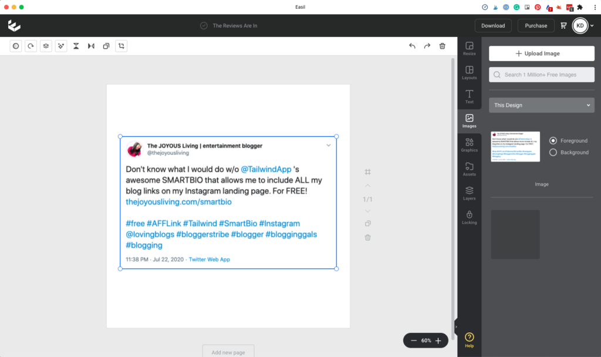601x357 pixels.
Task: Open the Graphics panel
Action: click(469, 145)
